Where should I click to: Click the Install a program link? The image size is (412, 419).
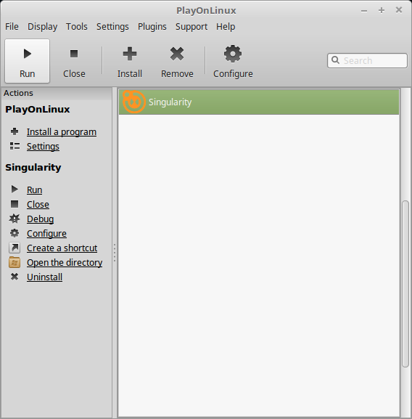(62, 132)
